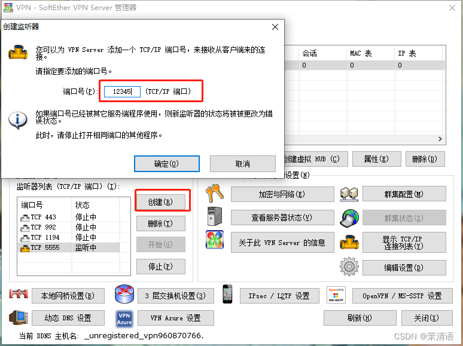Click the TCP 443 listener row icon

pos(25,218)
